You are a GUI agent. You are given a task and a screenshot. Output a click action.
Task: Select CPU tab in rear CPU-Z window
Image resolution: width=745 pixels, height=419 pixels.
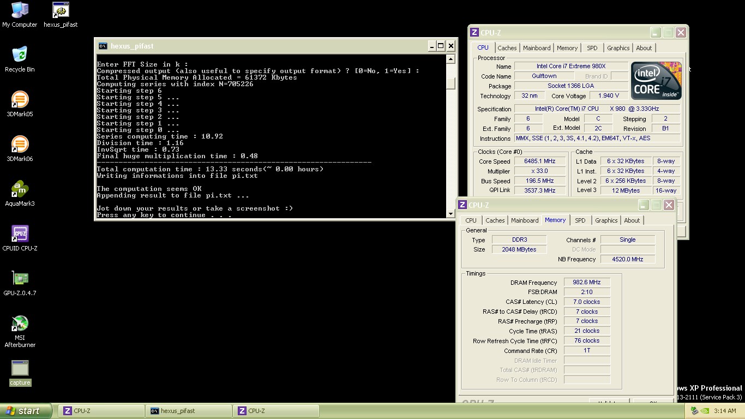[x=483, y=47]
